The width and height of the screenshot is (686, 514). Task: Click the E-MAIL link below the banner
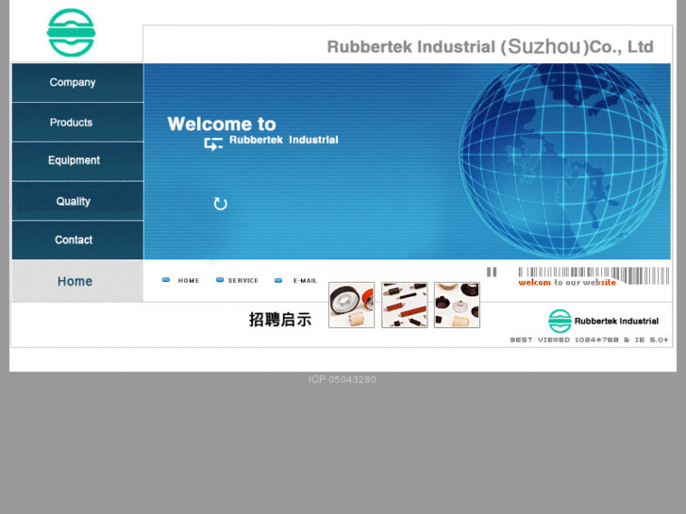point(305,280)
